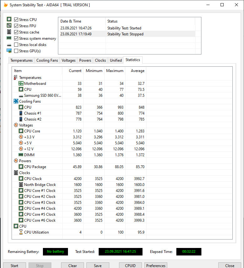Click the Save button
Viewport: 244px width, 268px height.
[x=98, y=265]
